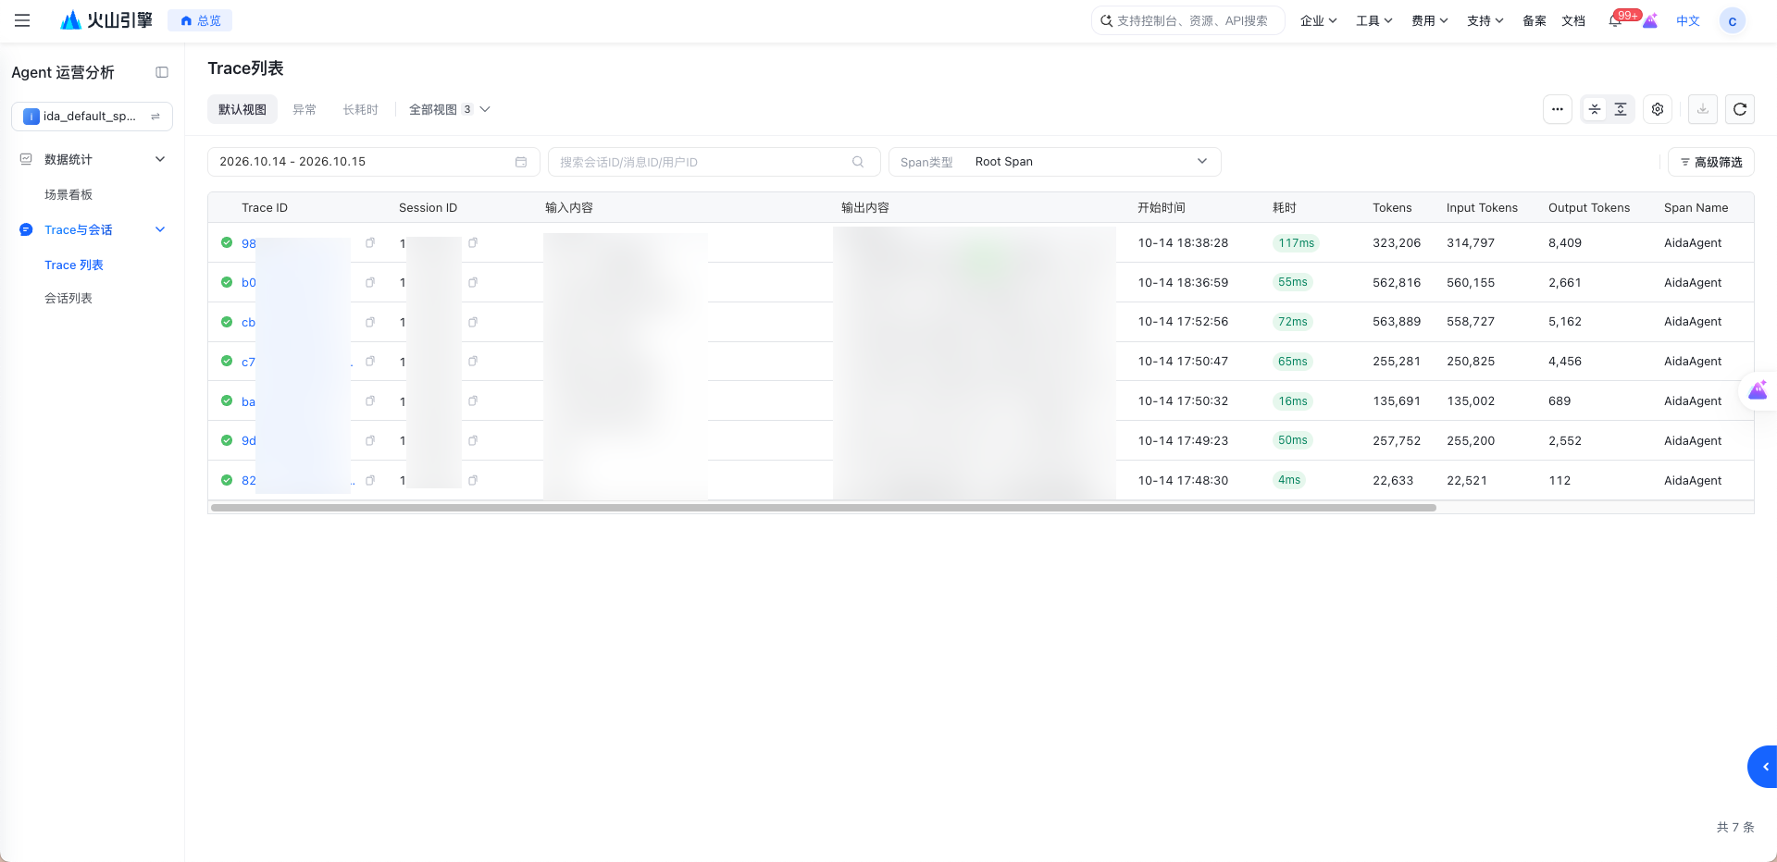Image resolution: width=1777 pixels, height=862 pixels.
Task: Refresh the Trace list
Action: 1740,109
